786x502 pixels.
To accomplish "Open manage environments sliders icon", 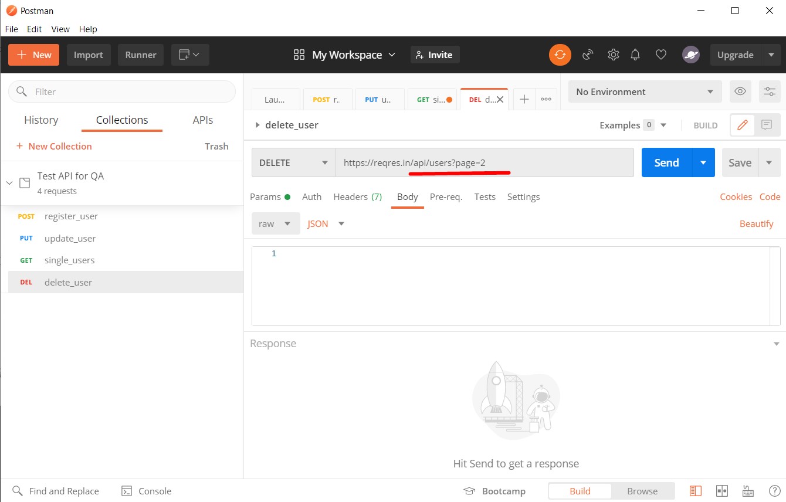I will (x=769, y=91).
